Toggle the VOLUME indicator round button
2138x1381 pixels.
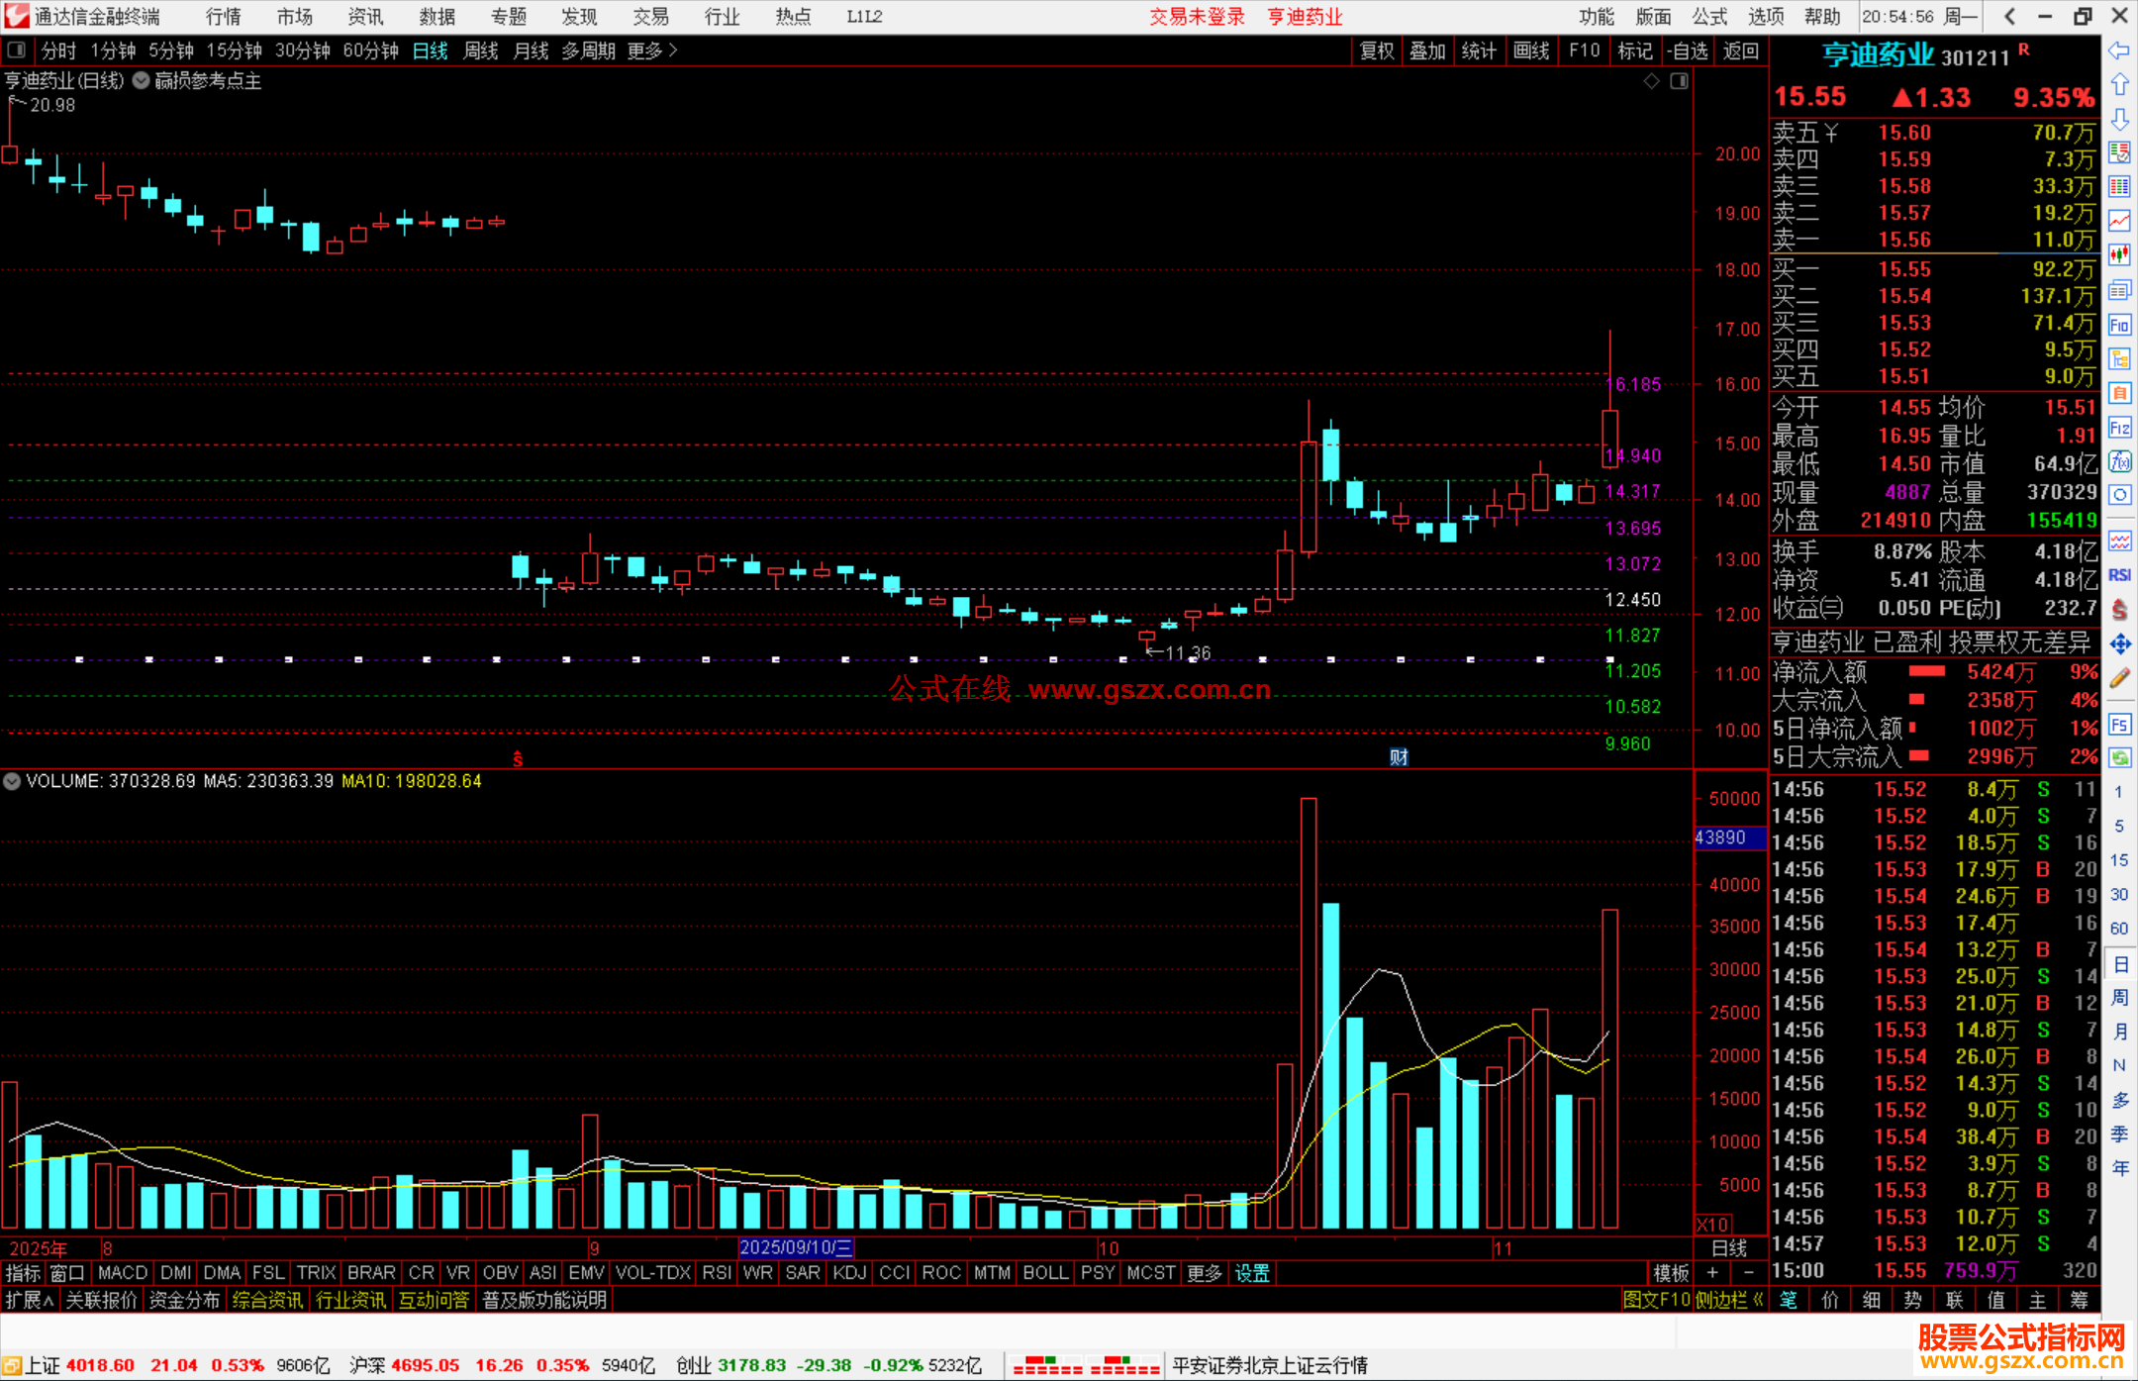coord(12,781)
